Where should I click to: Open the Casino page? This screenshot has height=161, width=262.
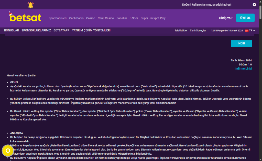91,18
